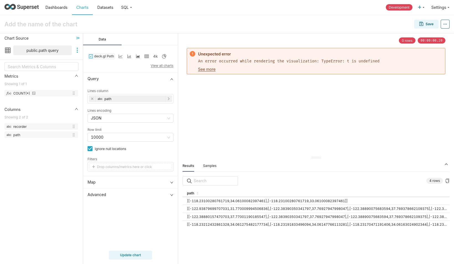Click the public.path query dataset button

point(42,50)
